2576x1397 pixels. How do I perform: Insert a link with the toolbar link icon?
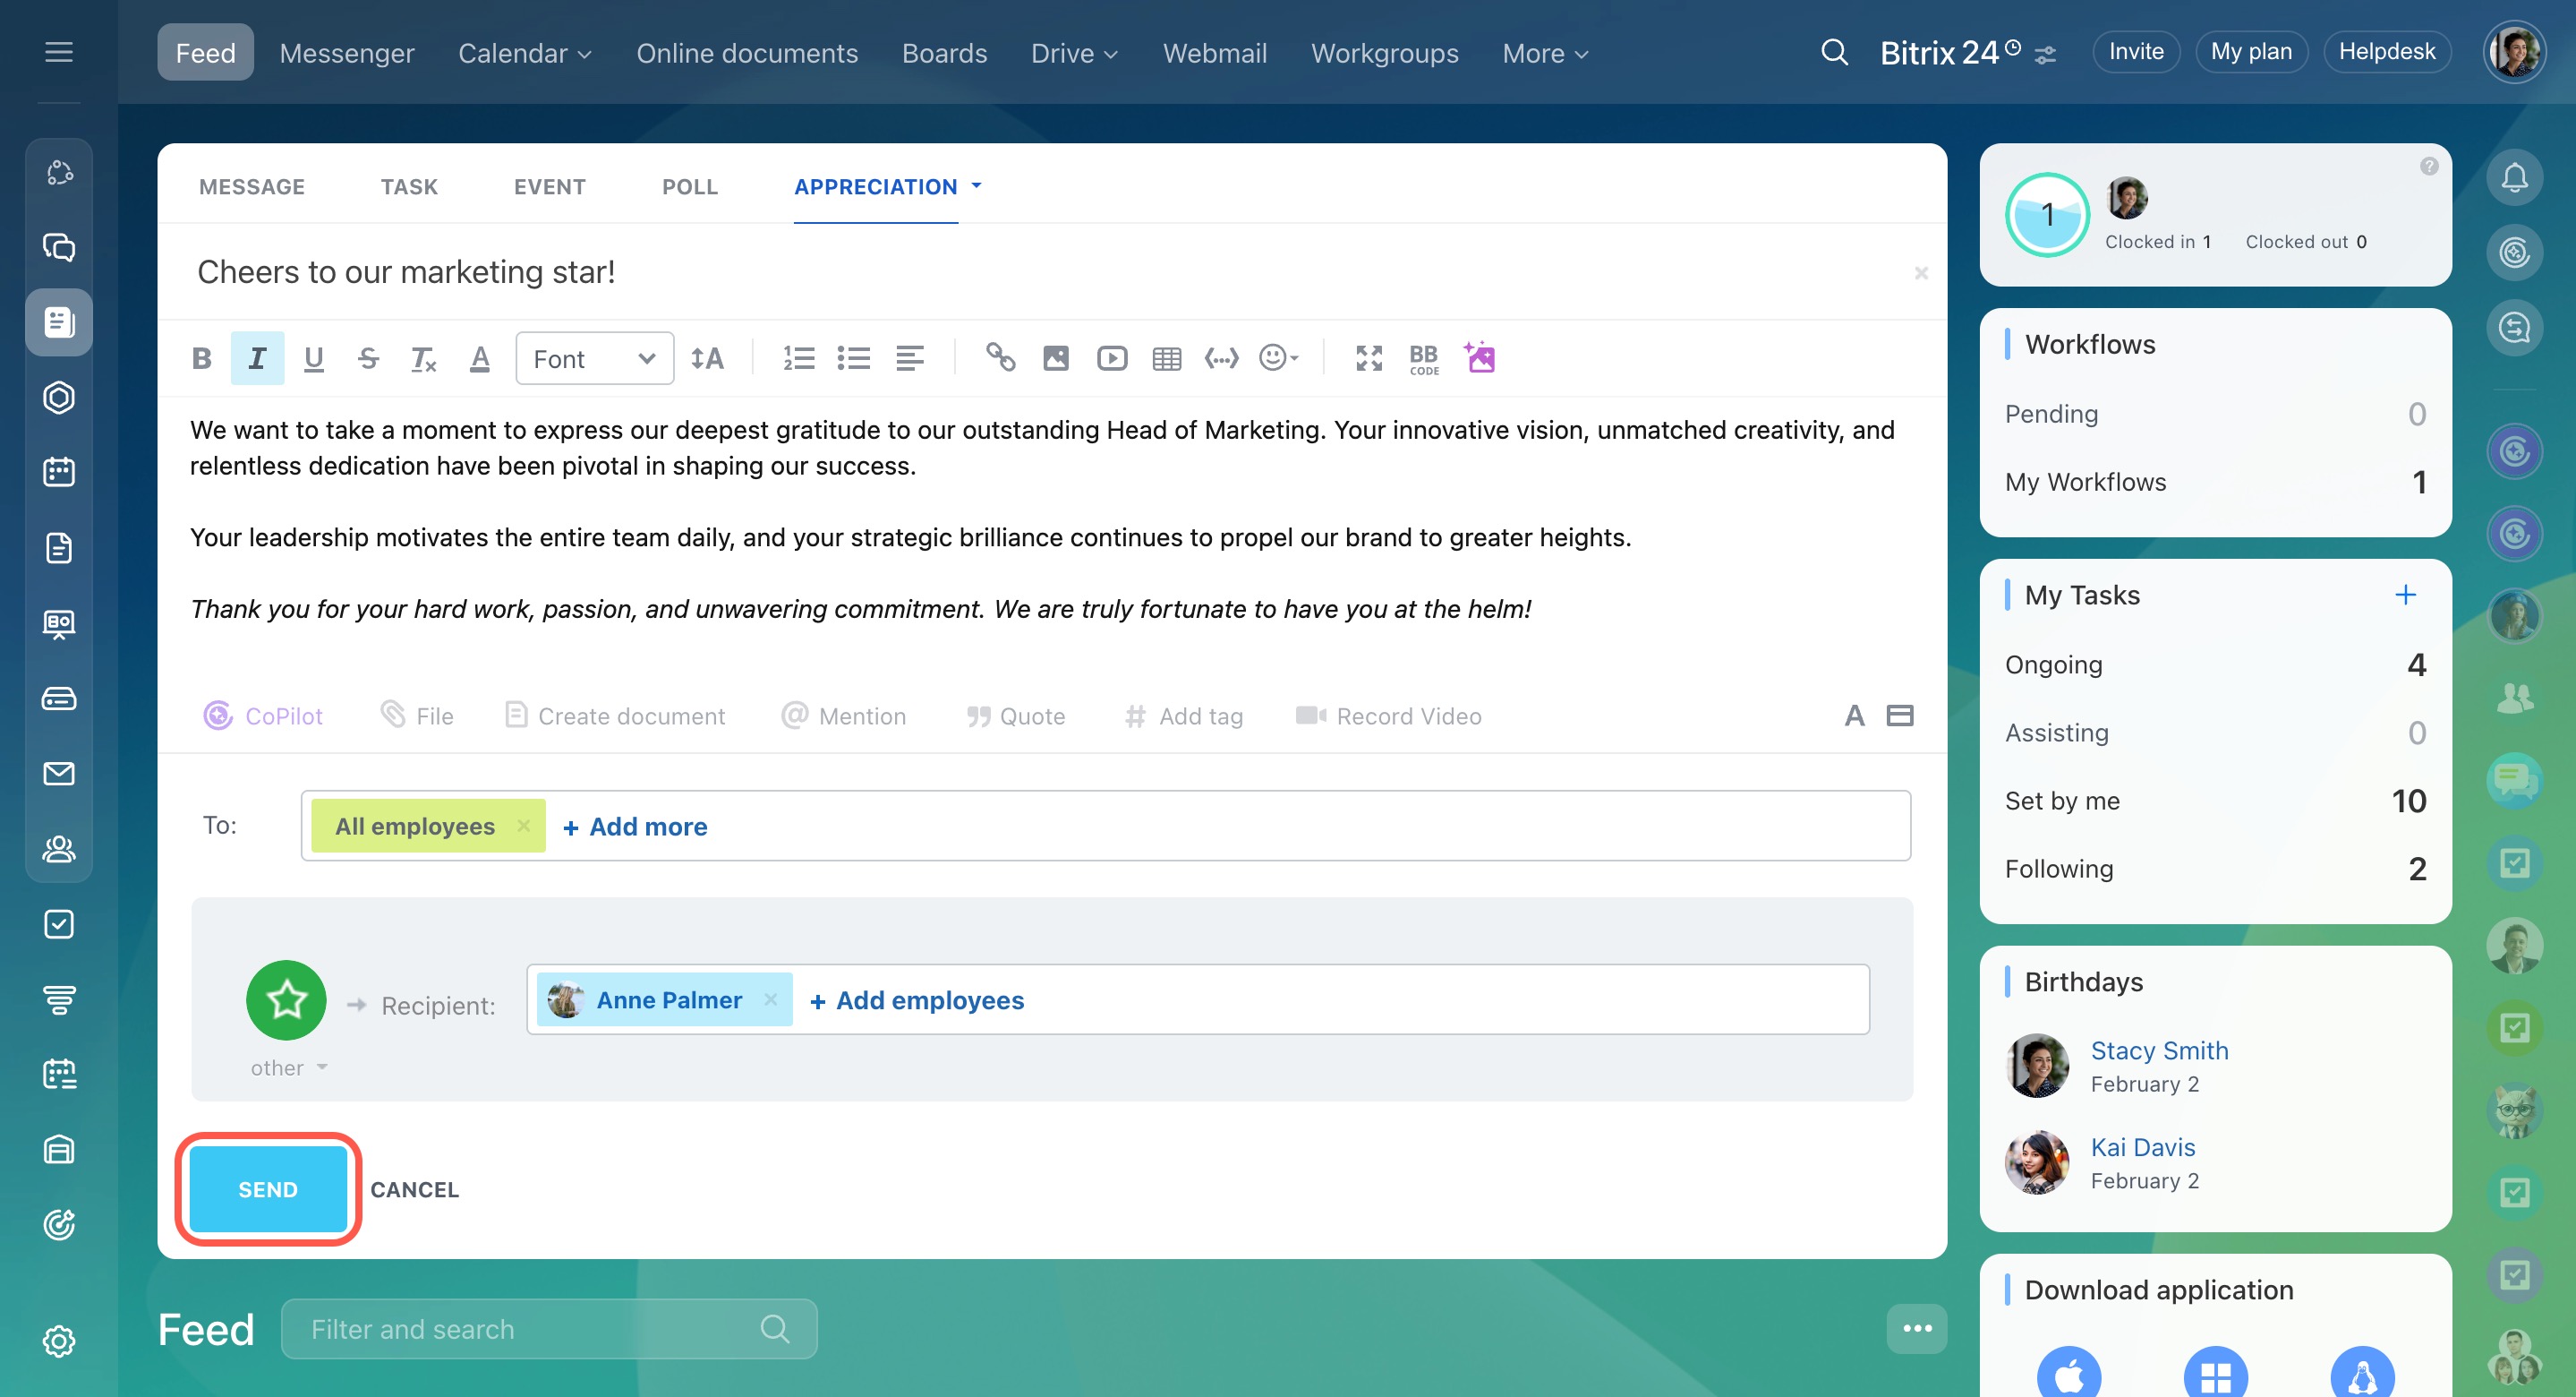(x=1000, y=358)
